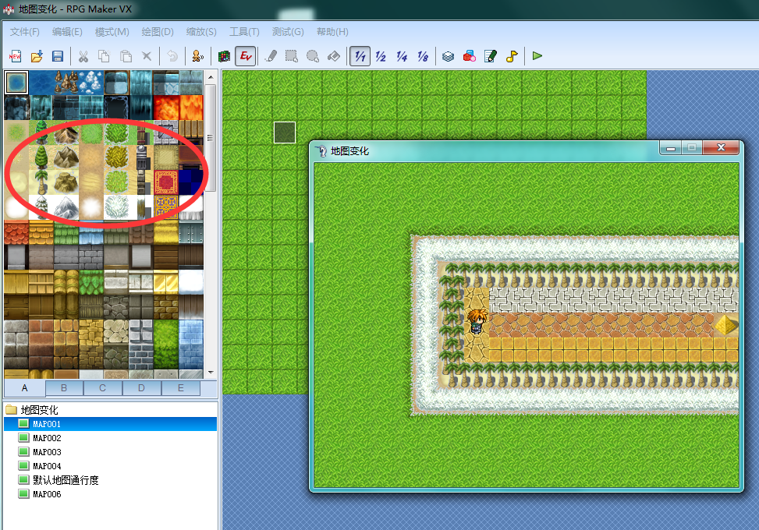Viewport: 759px width, 530px height.
Task: Pick the snowy mountain tile
Action: (x=66, y=207)
